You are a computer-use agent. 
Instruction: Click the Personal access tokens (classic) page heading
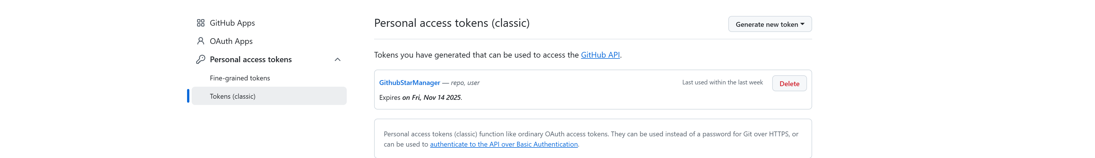coord(451,23)
